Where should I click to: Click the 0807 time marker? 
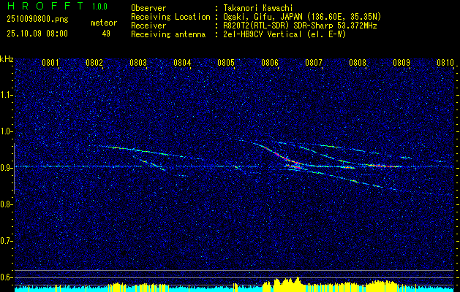314,63
